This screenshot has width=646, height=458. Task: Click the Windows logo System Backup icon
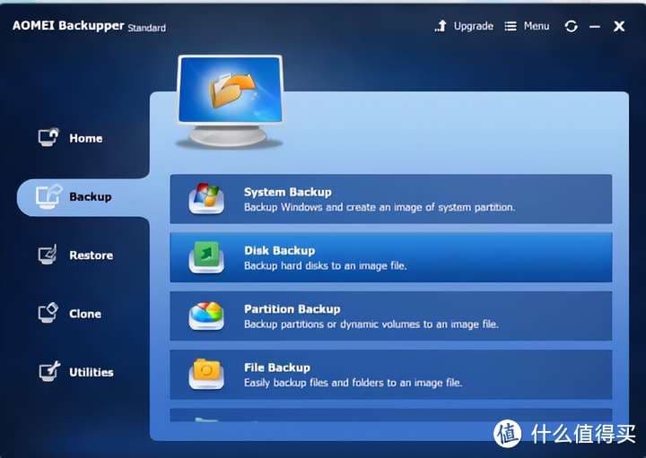pyautogui.click(x=206, y=198)
